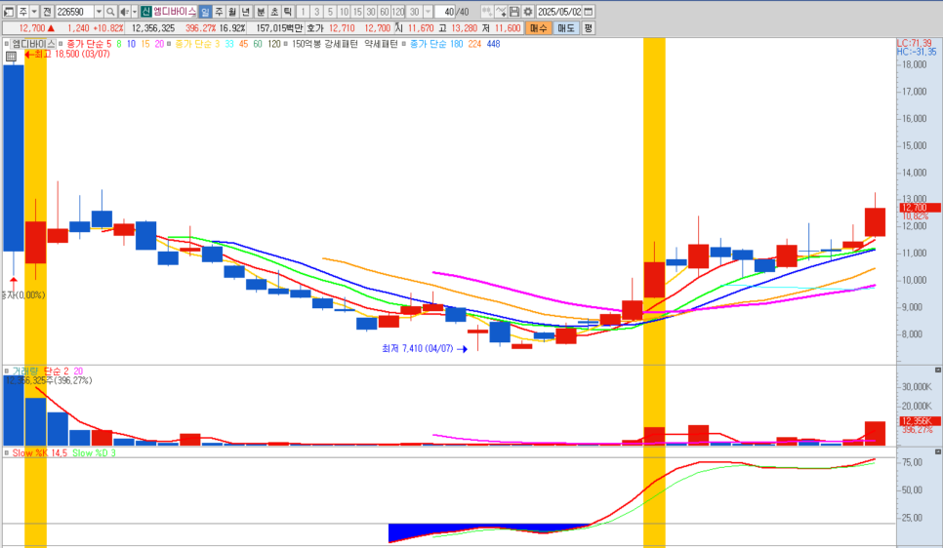Choose interval button 1
Image resolution: width=943 pixels, height=548 pixels.
pyautogui.click(x=303, y=12)
